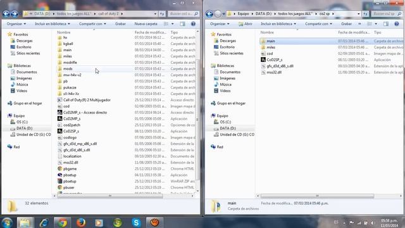
Task: Click search box in right window
Action: tap(387, 14)
